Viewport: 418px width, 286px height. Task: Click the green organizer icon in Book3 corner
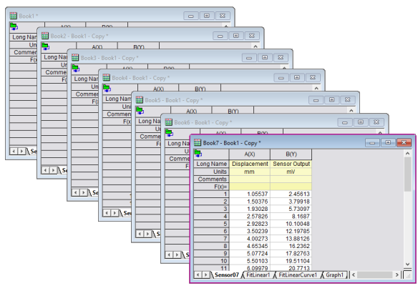76,69
